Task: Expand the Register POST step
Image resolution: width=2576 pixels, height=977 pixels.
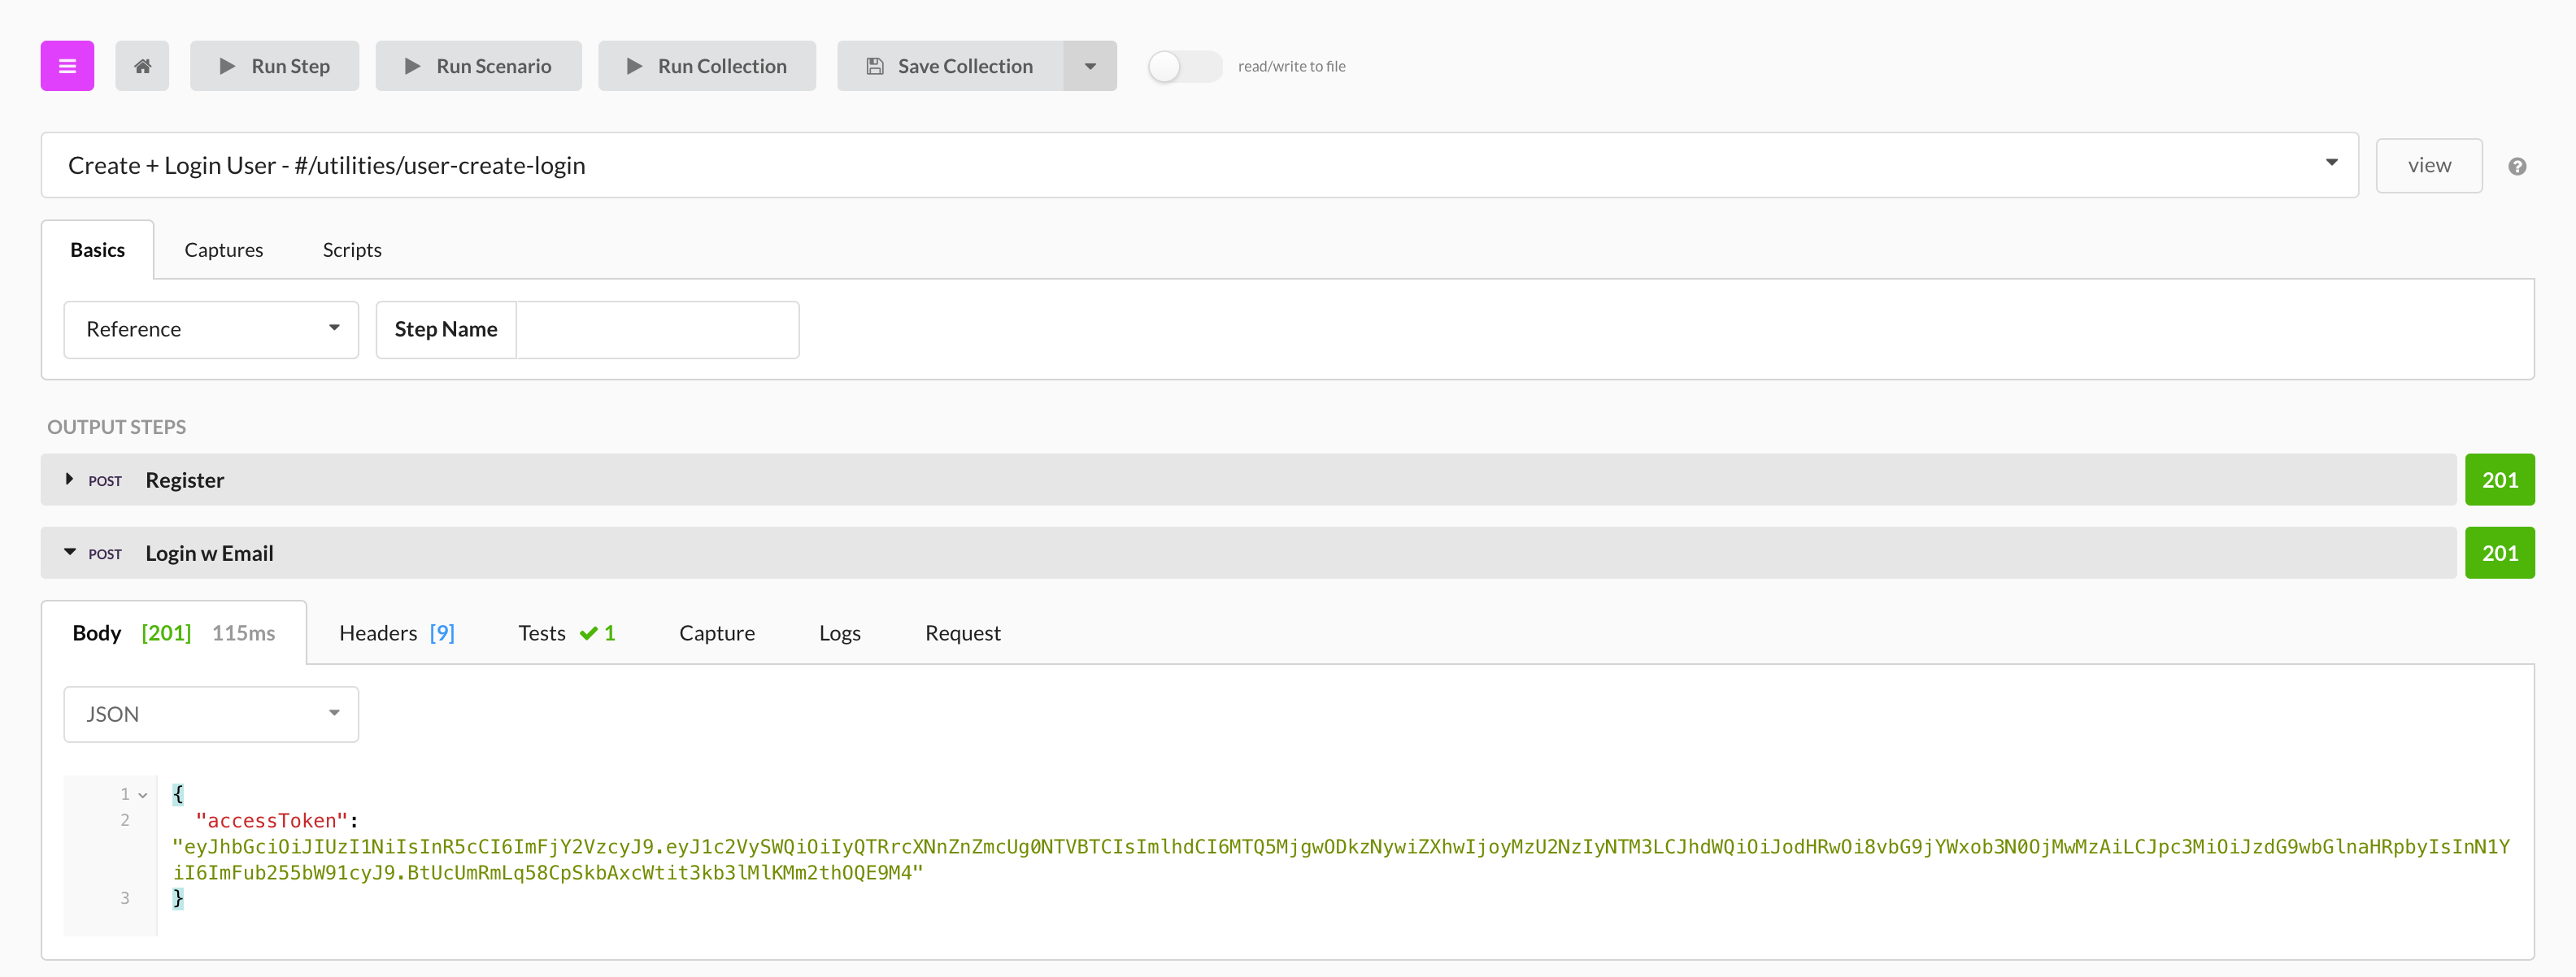Action: tap(69, 479)
